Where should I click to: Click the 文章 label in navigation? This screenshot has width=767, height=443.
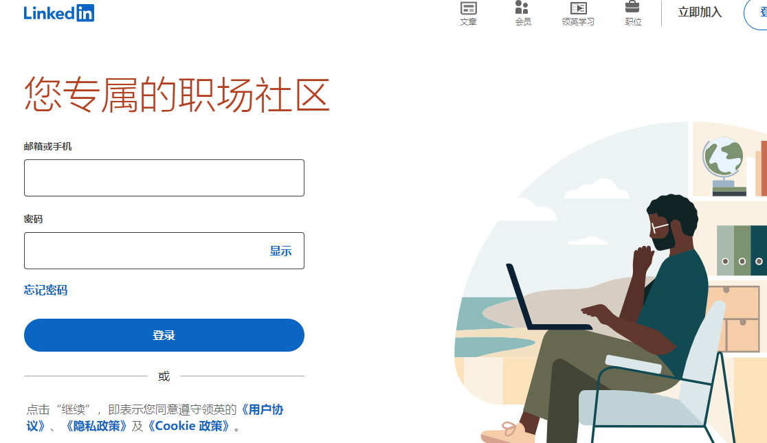coord(468,21)
